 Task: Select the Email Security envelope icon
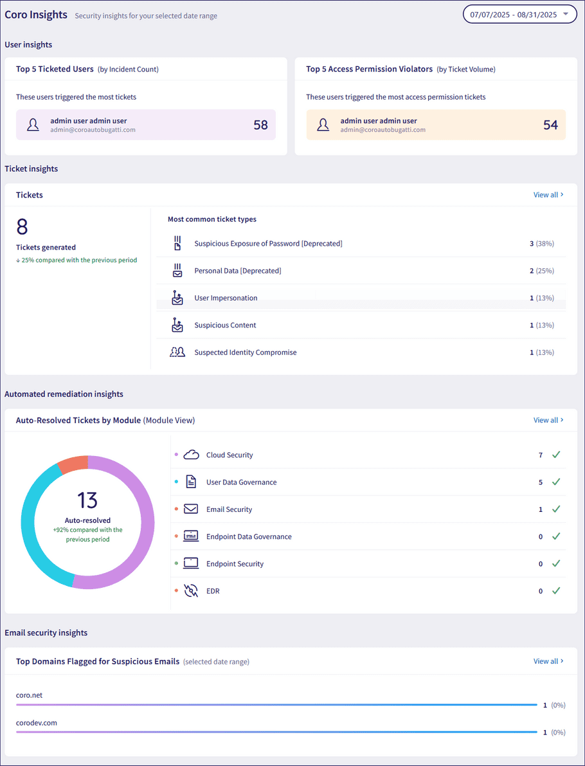coord(191,509)
